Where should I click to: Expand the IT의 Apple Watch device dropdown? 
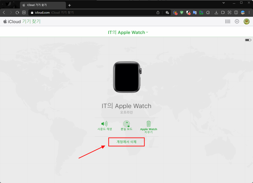click(128, 32)
